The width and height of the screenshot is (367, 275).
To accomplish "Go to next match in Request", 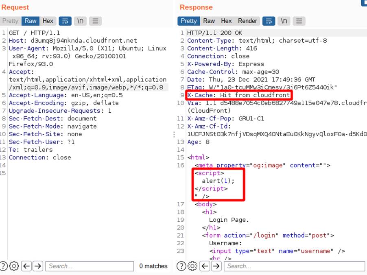I will [37, 266].
